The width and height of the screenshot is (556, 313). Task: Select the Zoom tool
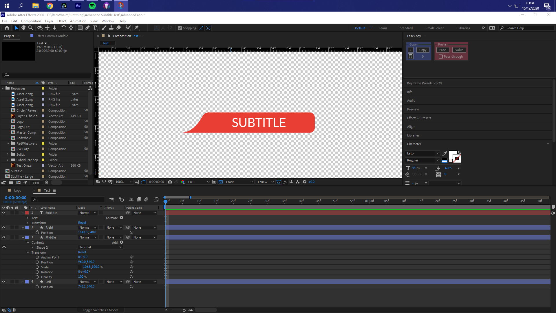coord(30,28)
